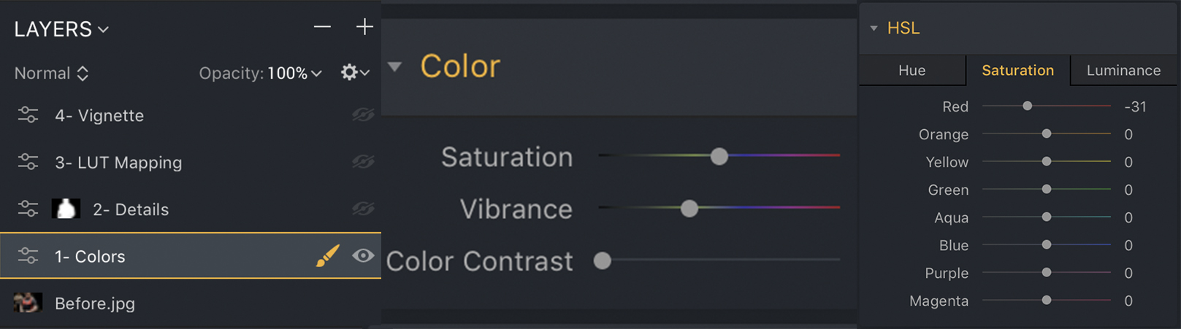Collapse the Color panel triangle

point(395,66)
